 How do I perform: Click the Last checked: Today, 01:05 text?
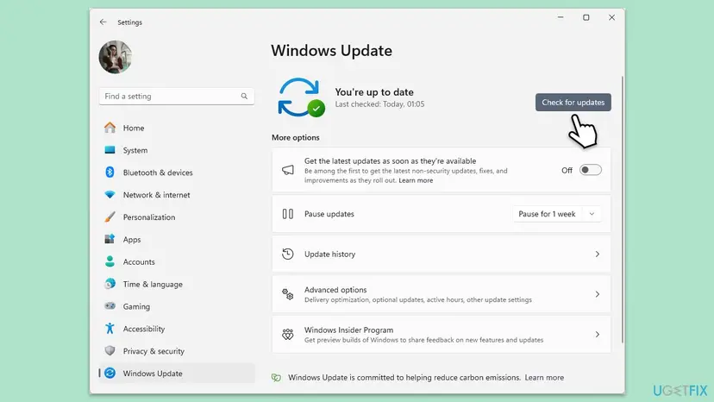(379, 104)
